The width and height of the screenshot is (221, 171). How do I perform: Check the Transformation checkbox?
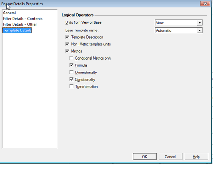(x=72, y=87)
